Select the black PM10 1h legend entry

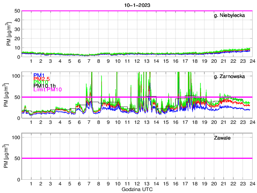(x=45, y=86)
